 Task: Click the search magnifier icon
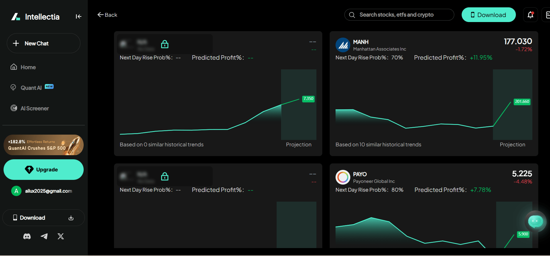(352, 15)
